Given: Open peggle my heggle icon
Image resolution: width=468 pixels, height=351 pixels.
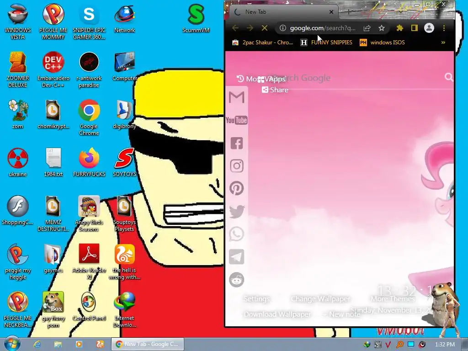Looking at the screenshot, I should coord(18,261).
